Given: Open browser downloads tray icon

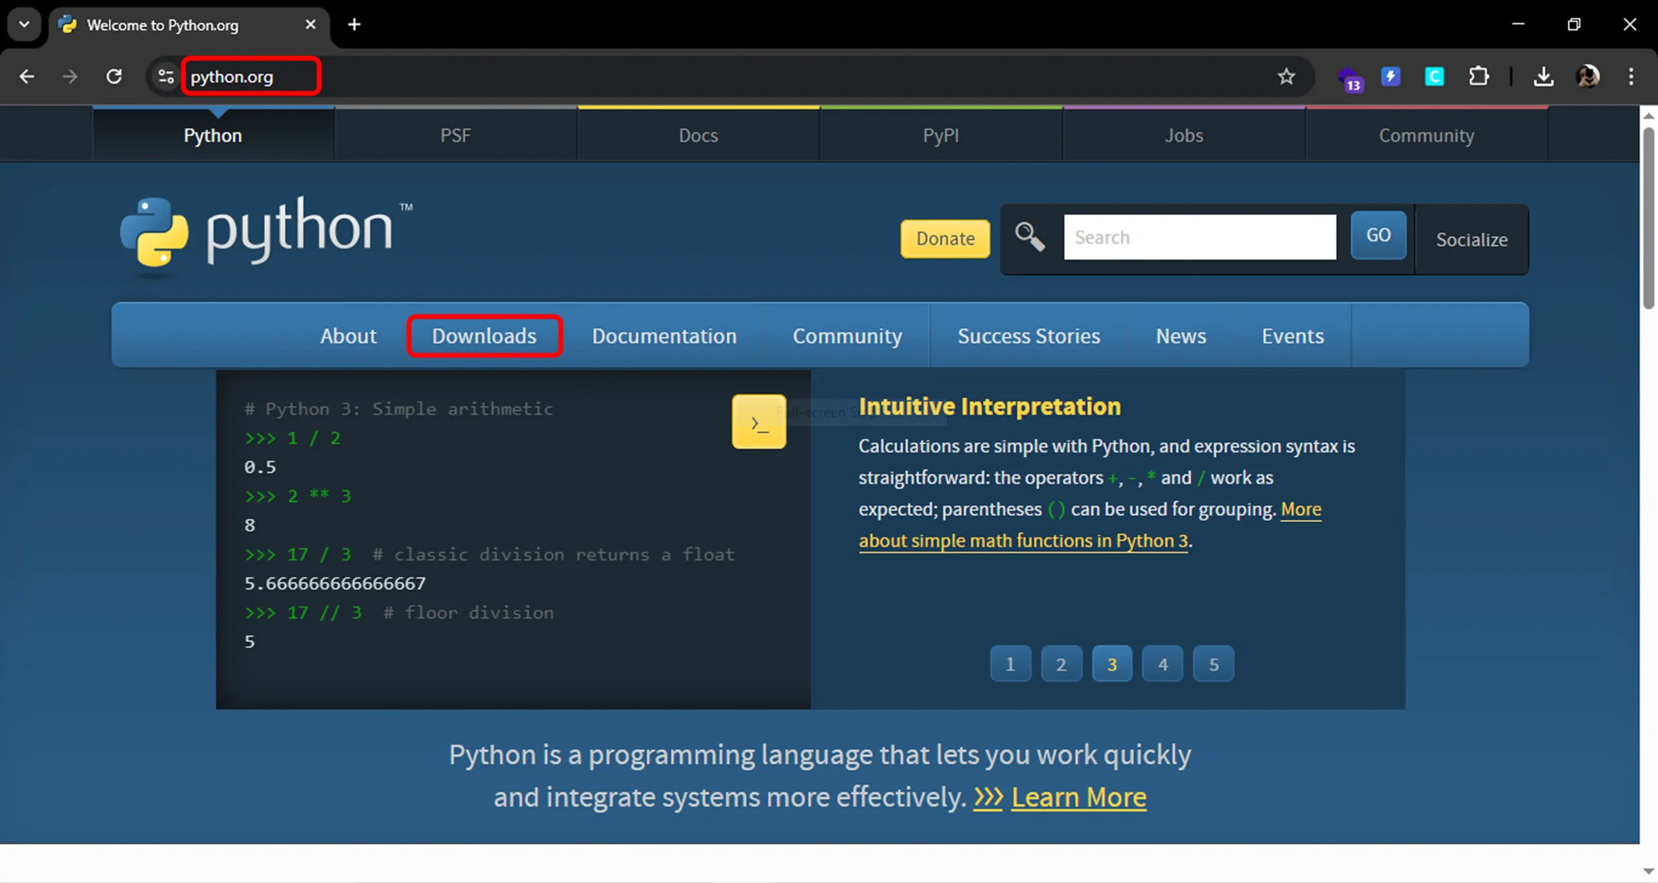Looking at the screenshot, I should coord(1544,76).
